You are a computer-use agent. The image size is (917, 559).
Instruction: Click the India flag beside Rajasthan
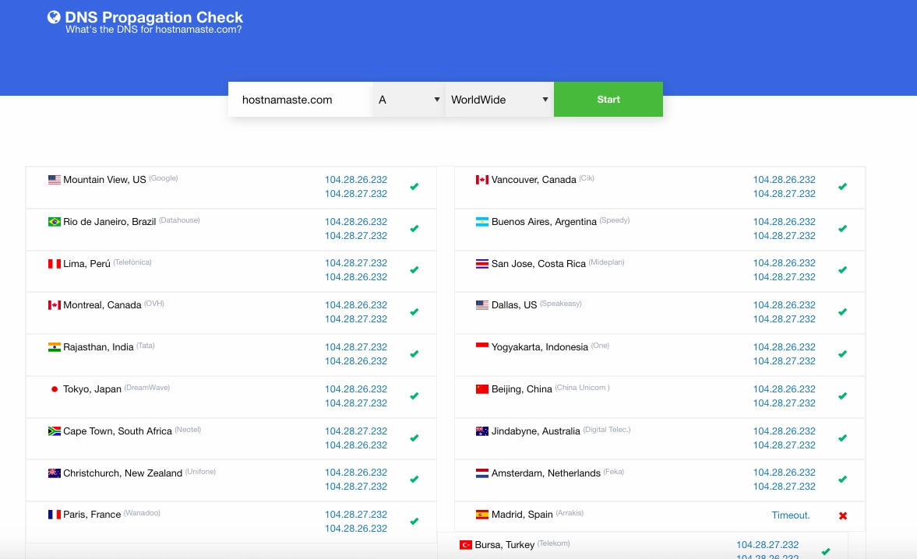(x=55, y=347)
